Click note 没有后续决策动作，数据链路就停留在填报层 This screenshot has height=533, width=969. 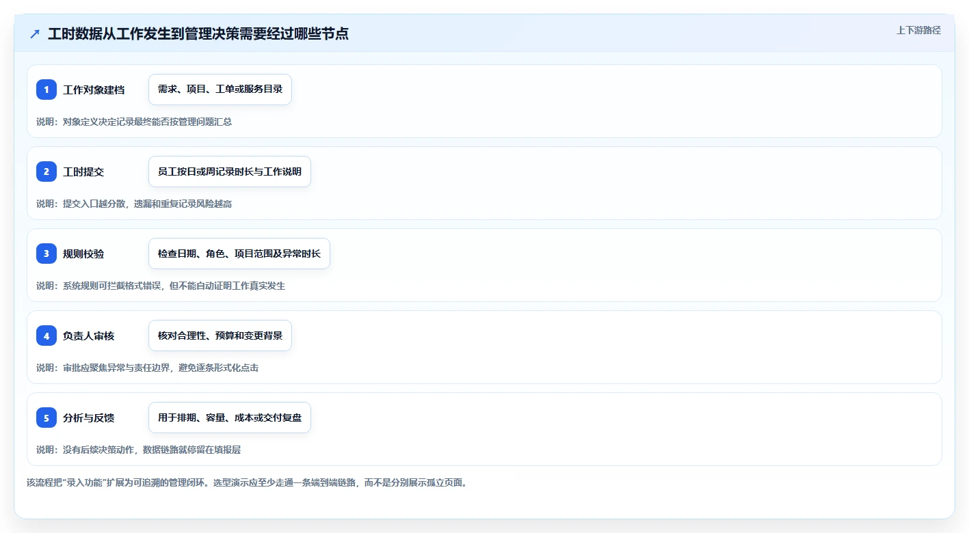click(x=139, y=450)
